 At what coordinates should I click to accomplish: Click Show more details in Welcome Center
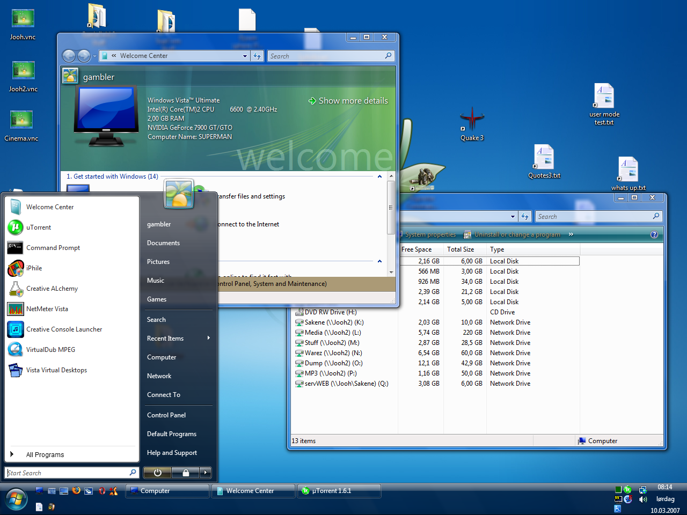[x=348, y=101]
